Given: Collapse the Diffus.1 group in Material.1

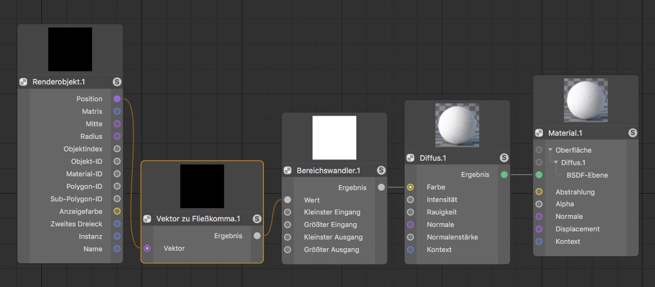Looking at the screenshot, I should (x=556, y=163).
